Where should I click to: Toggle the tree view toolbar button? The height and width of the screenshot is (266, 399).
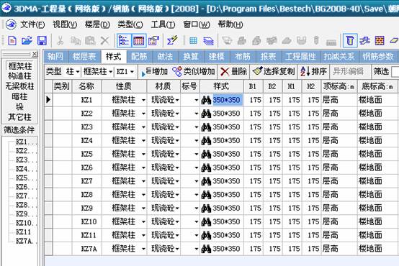pos(124,41)
